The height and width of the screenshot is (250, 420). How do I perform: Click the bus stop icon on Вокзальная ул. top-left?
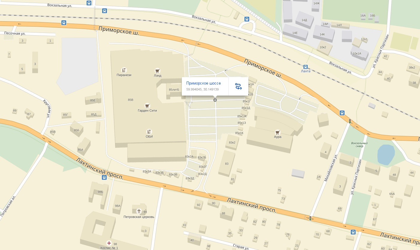[89, 3]
